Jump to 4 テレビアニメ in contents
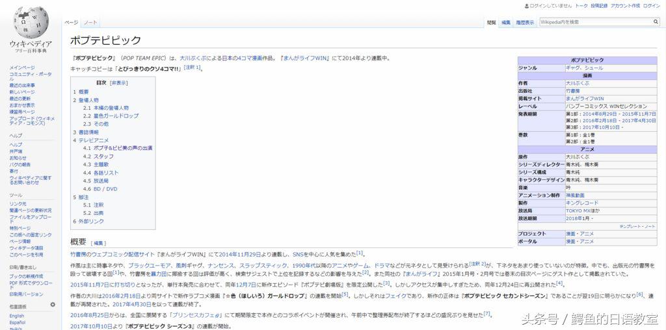This screenshot has width=666, height=330. pos(91,140)
